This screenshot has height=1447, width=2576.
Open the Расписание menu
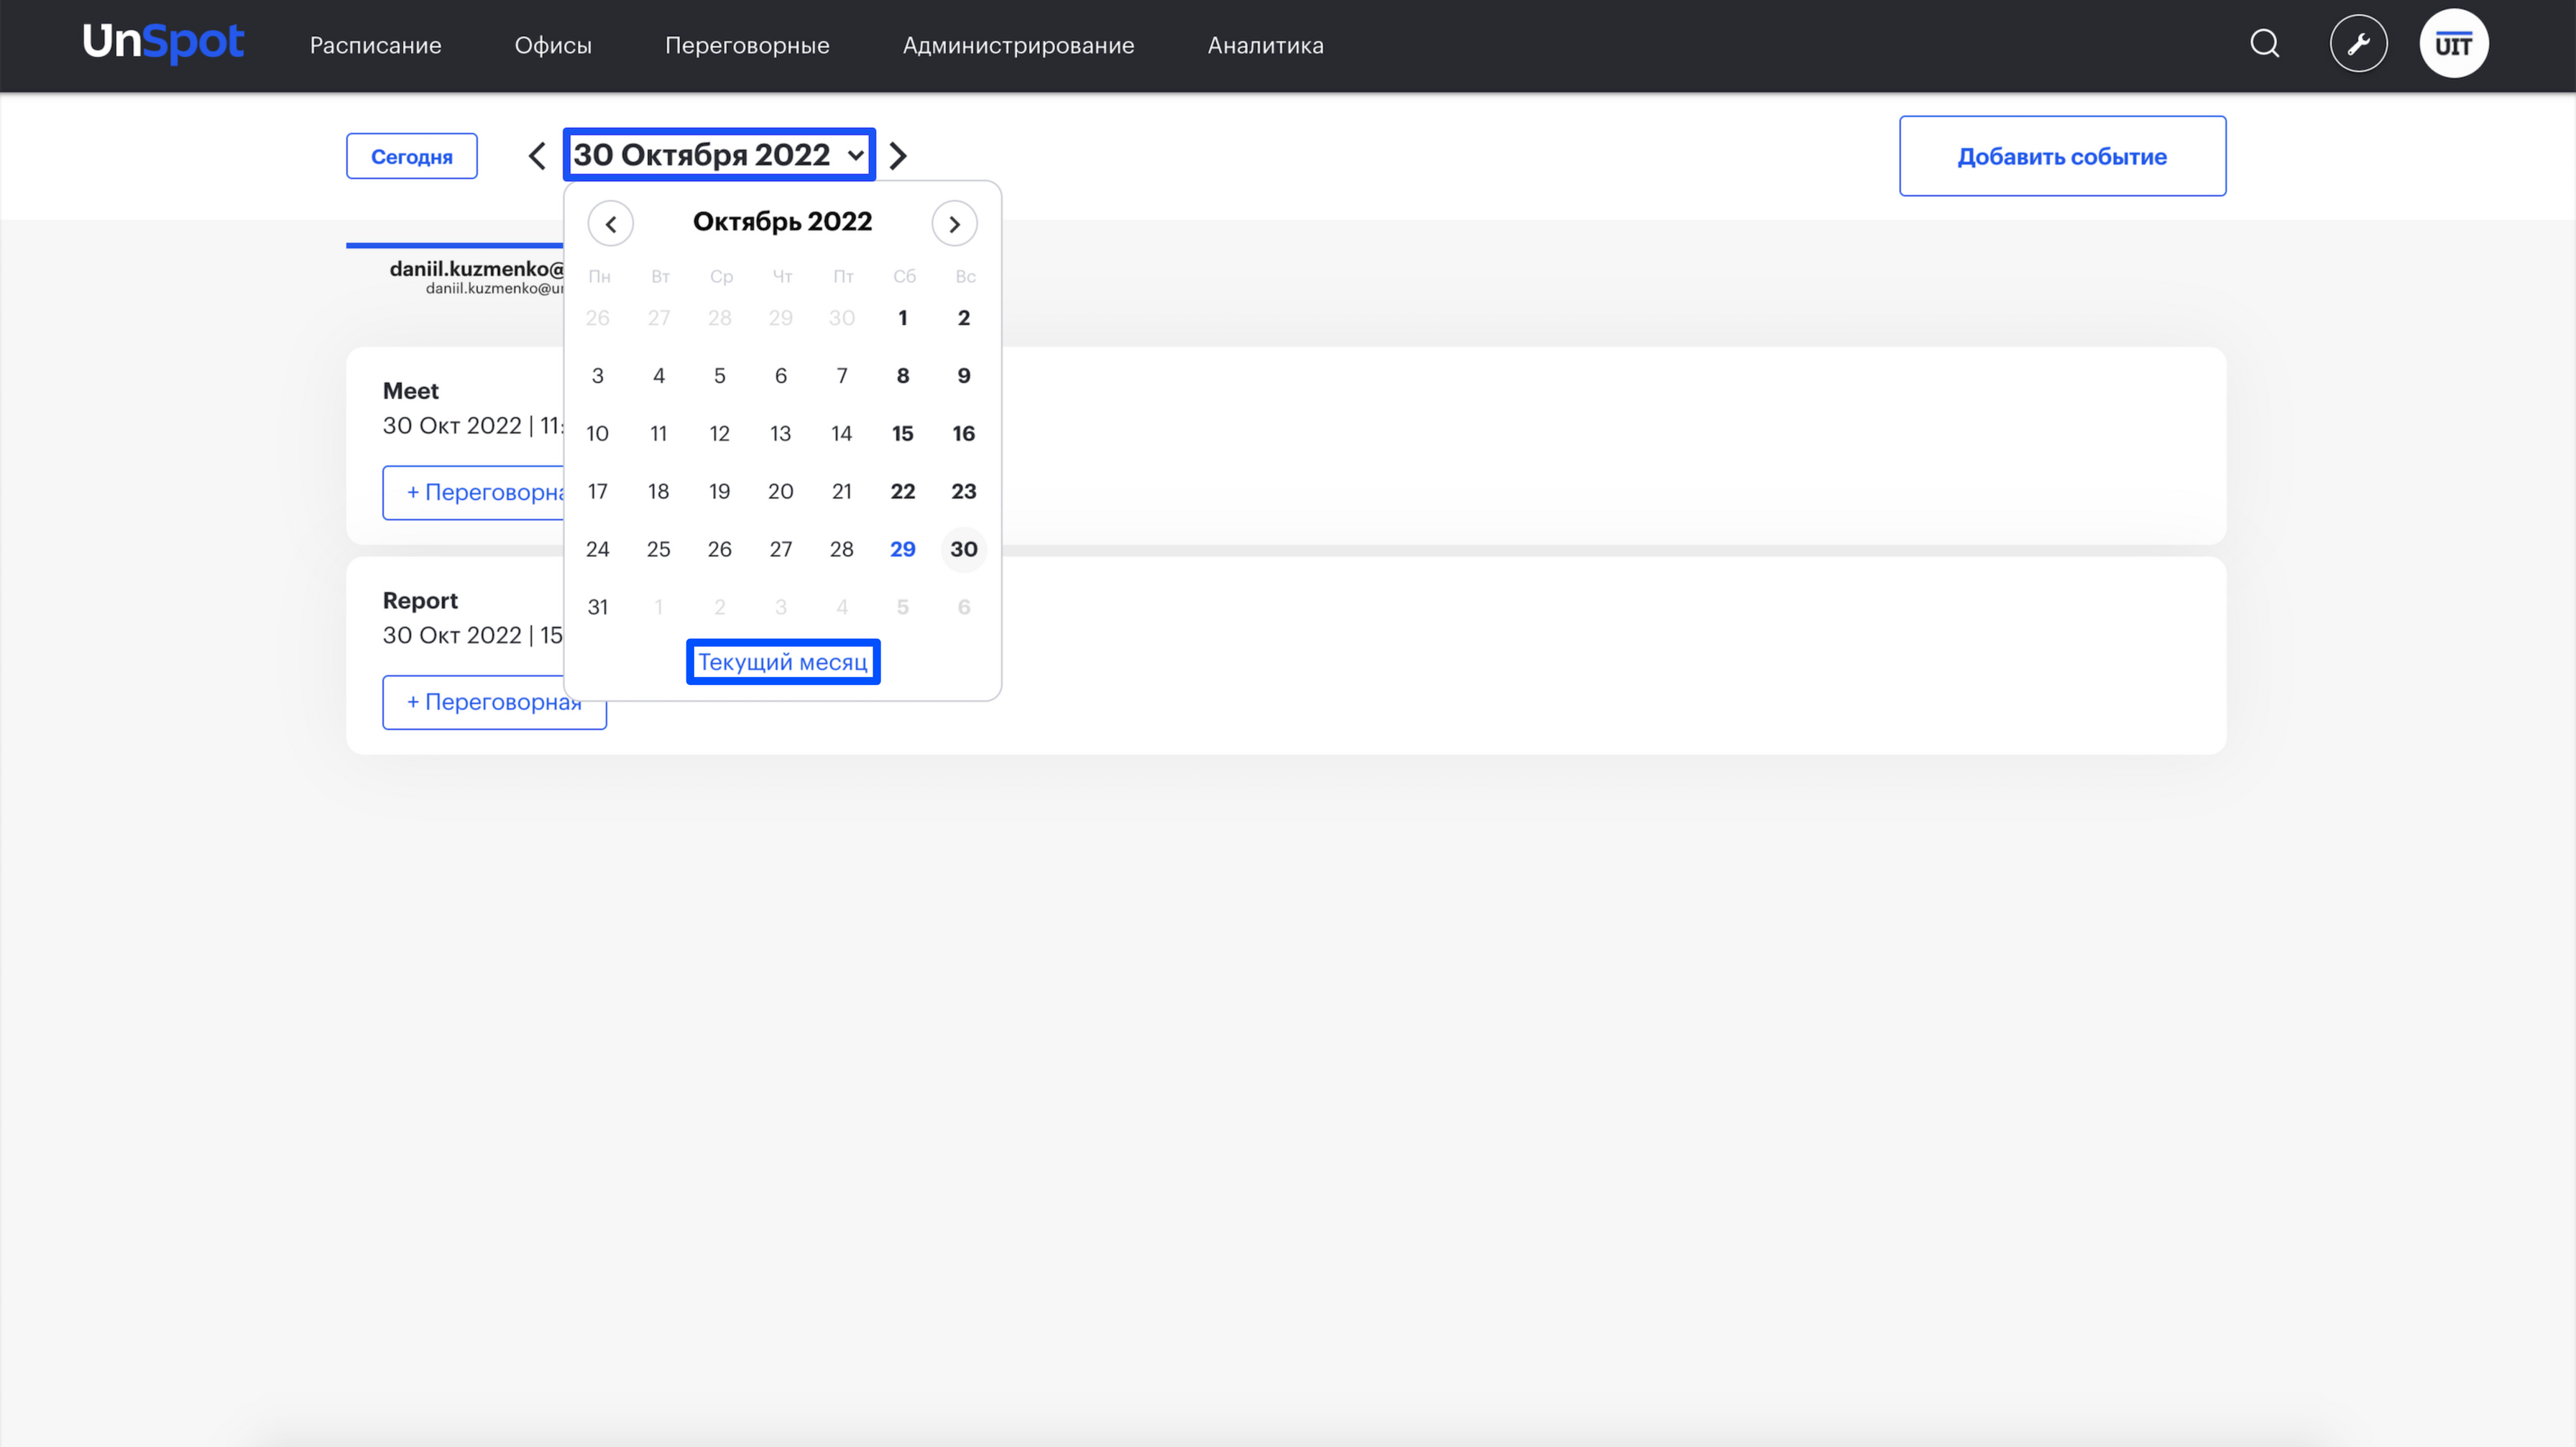[375, 45]
